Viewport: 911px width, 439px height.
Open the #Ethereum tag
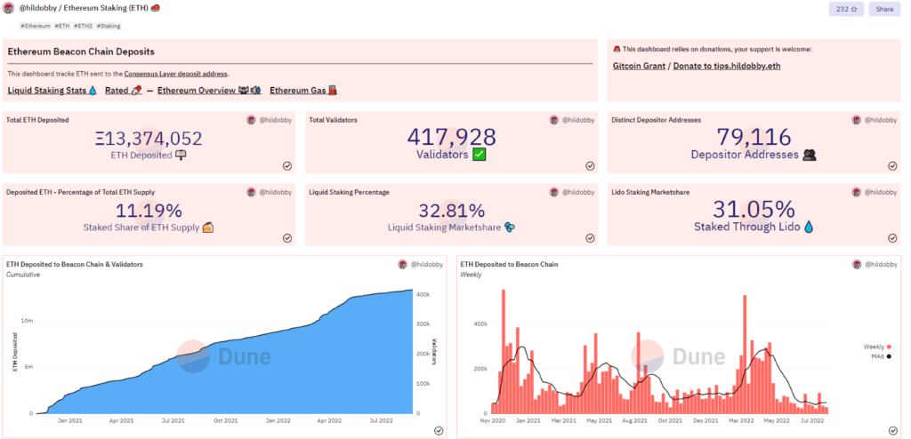coord(36,26)
